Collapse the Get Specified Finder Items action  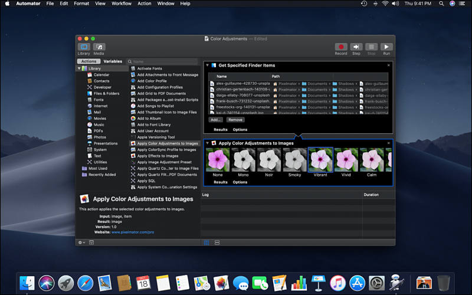click(x=208, y=65)
